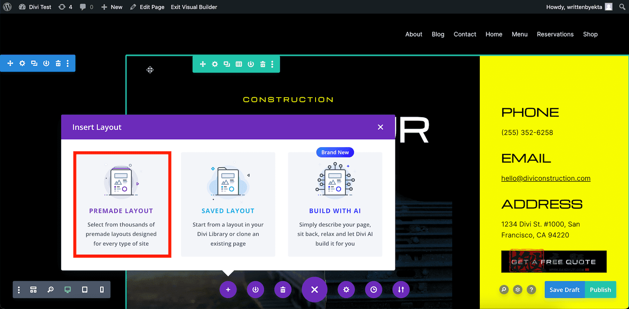Navigate to Home in site menu
This screenshot has height=309, width=629.
pos(494,34)
